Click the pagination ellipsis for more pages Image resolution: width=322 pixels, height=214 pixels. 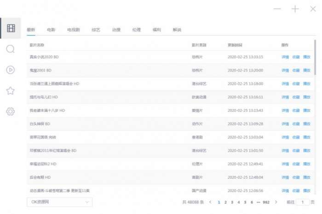click(259, 203)
